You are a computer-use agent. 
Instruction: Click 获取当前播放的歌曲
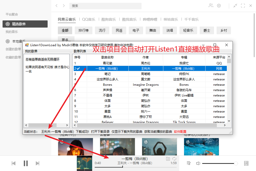click(158, 132)
